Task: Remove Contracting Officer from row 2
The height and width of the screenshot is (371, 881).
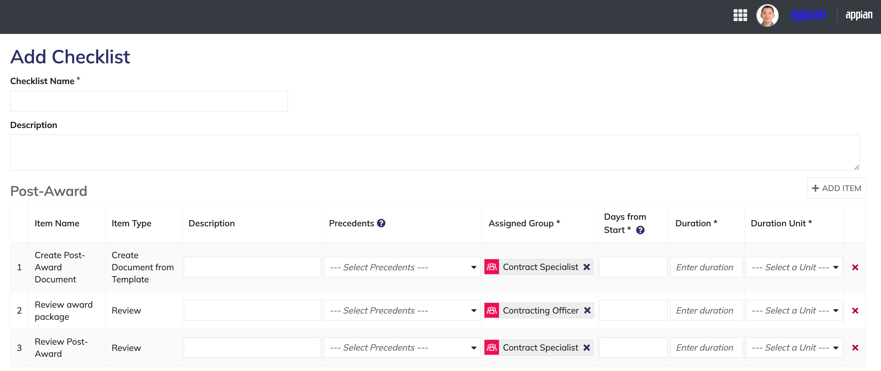Action: [x=587, y=310]
